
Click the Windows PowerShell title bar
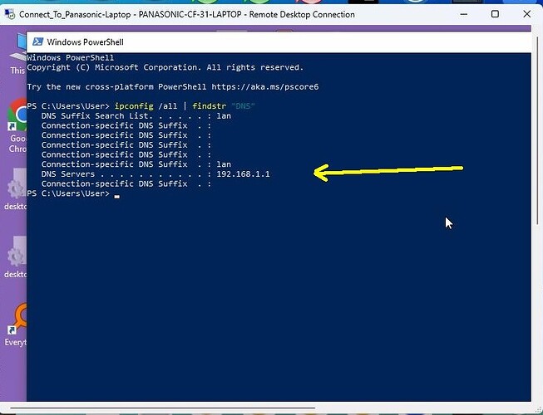click(249, 43)
